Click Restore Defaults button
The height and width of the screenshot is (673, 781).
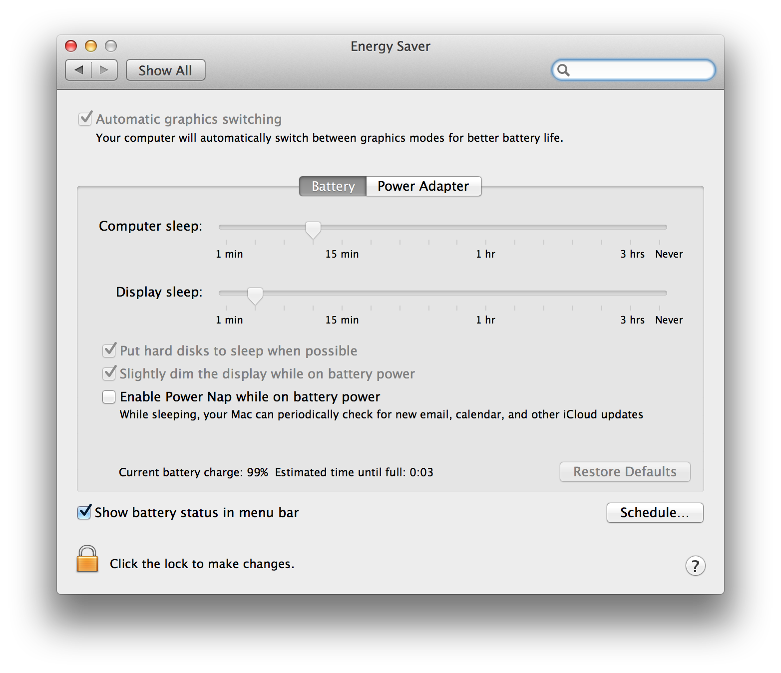point(625,472)
